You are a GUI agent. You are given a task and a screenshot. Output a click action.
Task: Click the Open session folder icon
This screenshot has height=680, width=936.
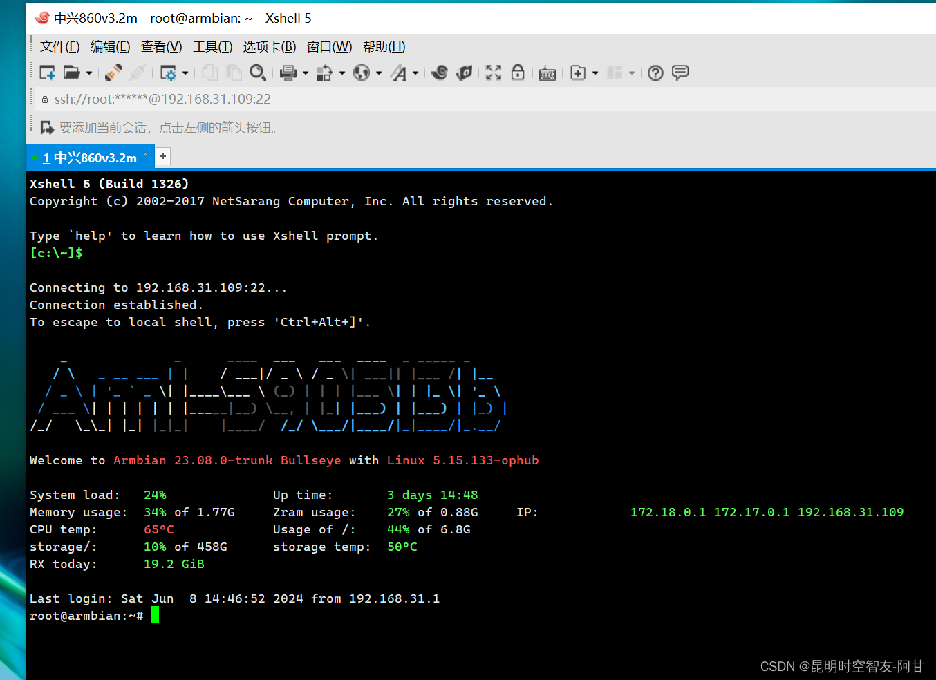71,73
